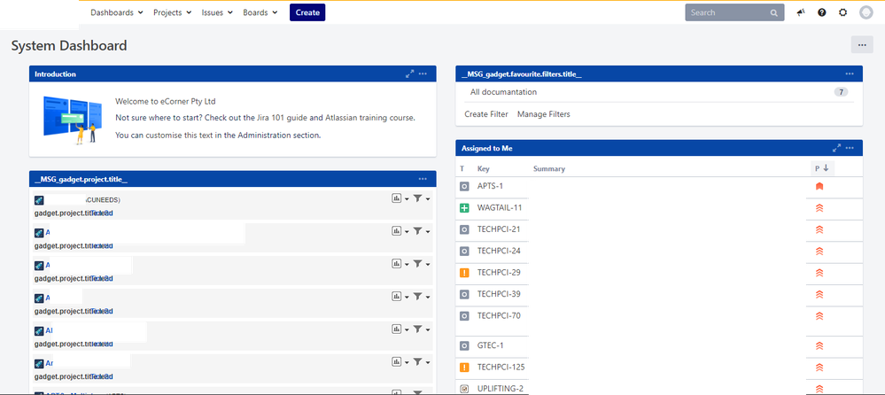Open the issue key TECHPCI-21
The width and height of the screenshot is (885, 395).
click(499, 229)
